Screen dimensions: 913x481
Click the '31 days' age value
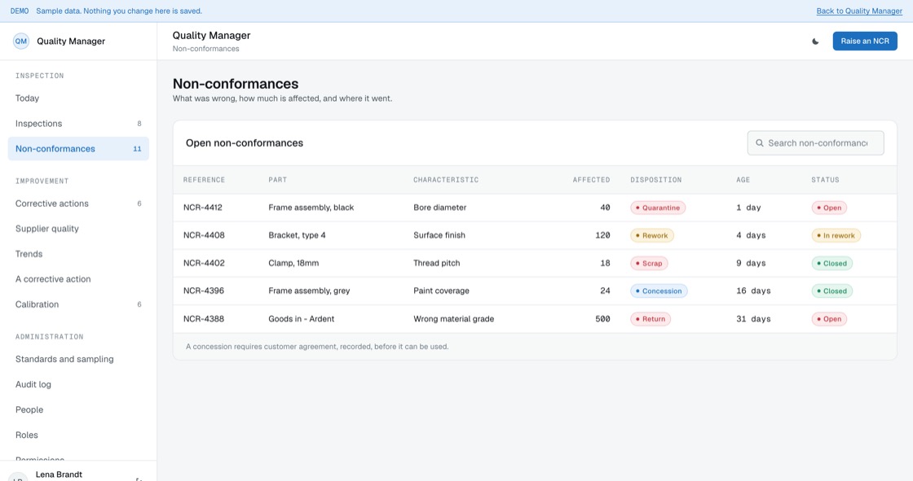click(753, 319)
